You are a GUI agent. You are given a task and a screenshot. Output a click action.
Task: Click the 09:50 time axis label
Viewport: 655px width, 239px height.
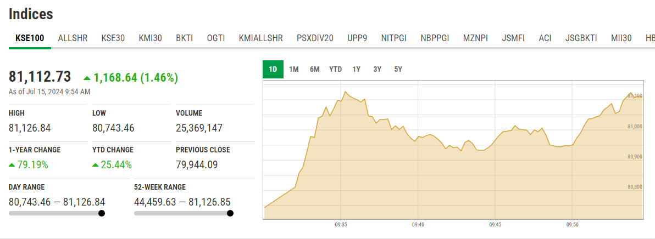572,225
